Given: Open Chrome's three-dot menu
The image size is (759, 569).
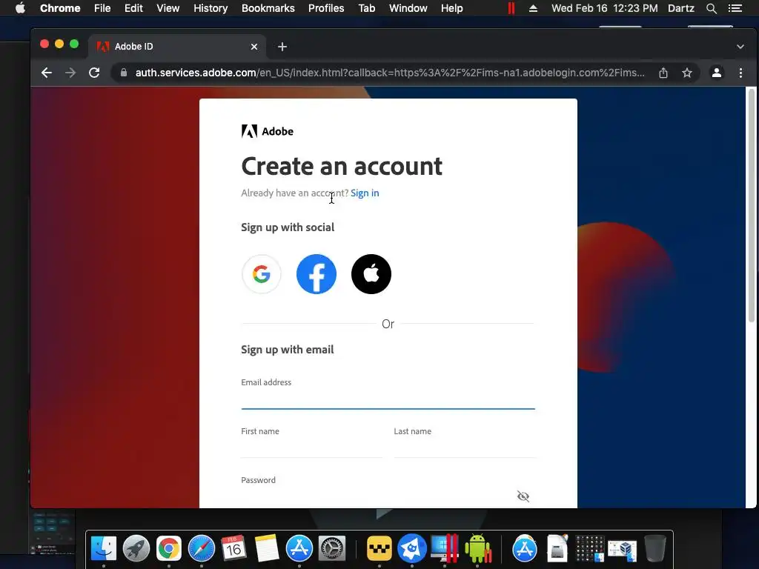Looking at the screenshot, I should click(x=740, y=73).
